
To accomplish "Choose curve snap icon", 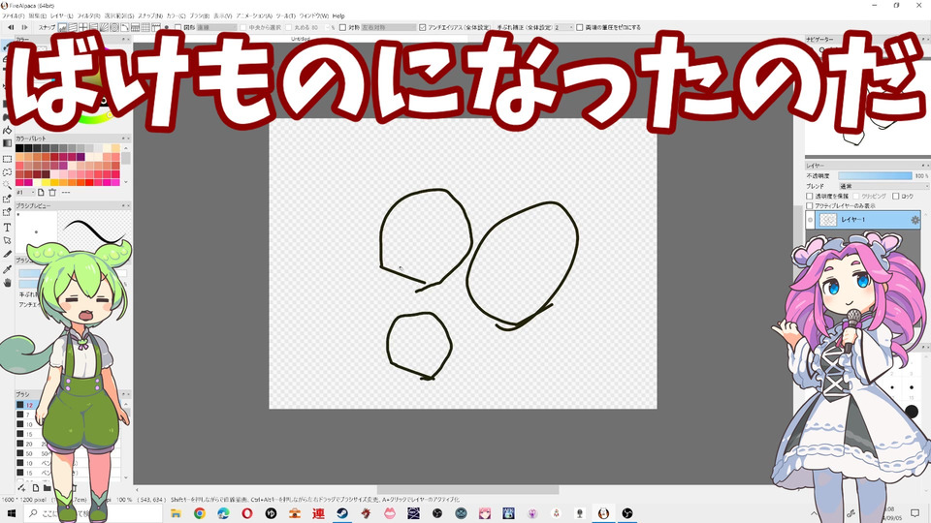I will coord(125,27).
